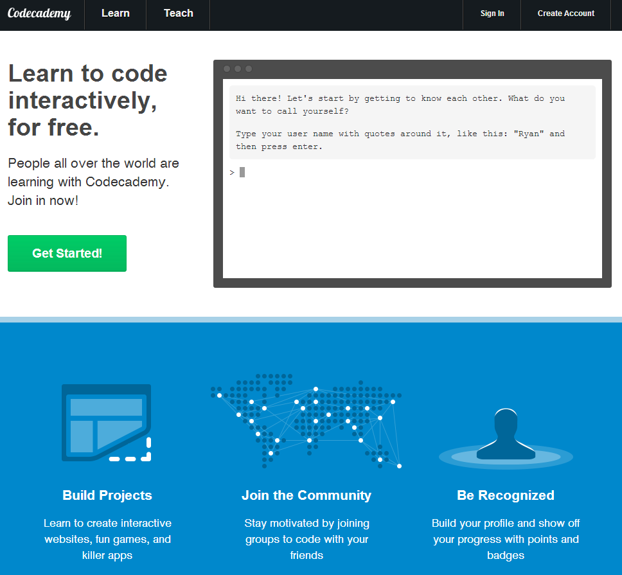Click the 'Hi there! Let's start' console message
The width and height of the screenshot is (622, 575).
pyautogui.click(x=400, y=105)
